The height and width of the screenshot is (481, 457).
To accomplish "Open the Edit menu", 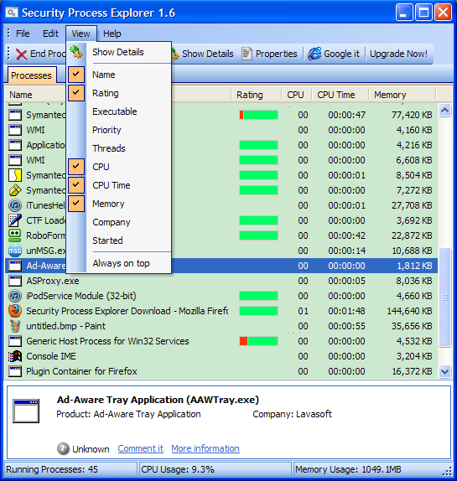I will (50, 34).
